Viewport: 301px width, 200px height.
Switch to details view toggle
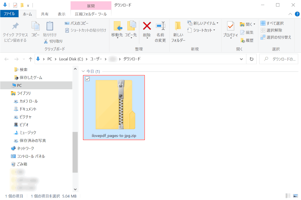coord(288,196)
